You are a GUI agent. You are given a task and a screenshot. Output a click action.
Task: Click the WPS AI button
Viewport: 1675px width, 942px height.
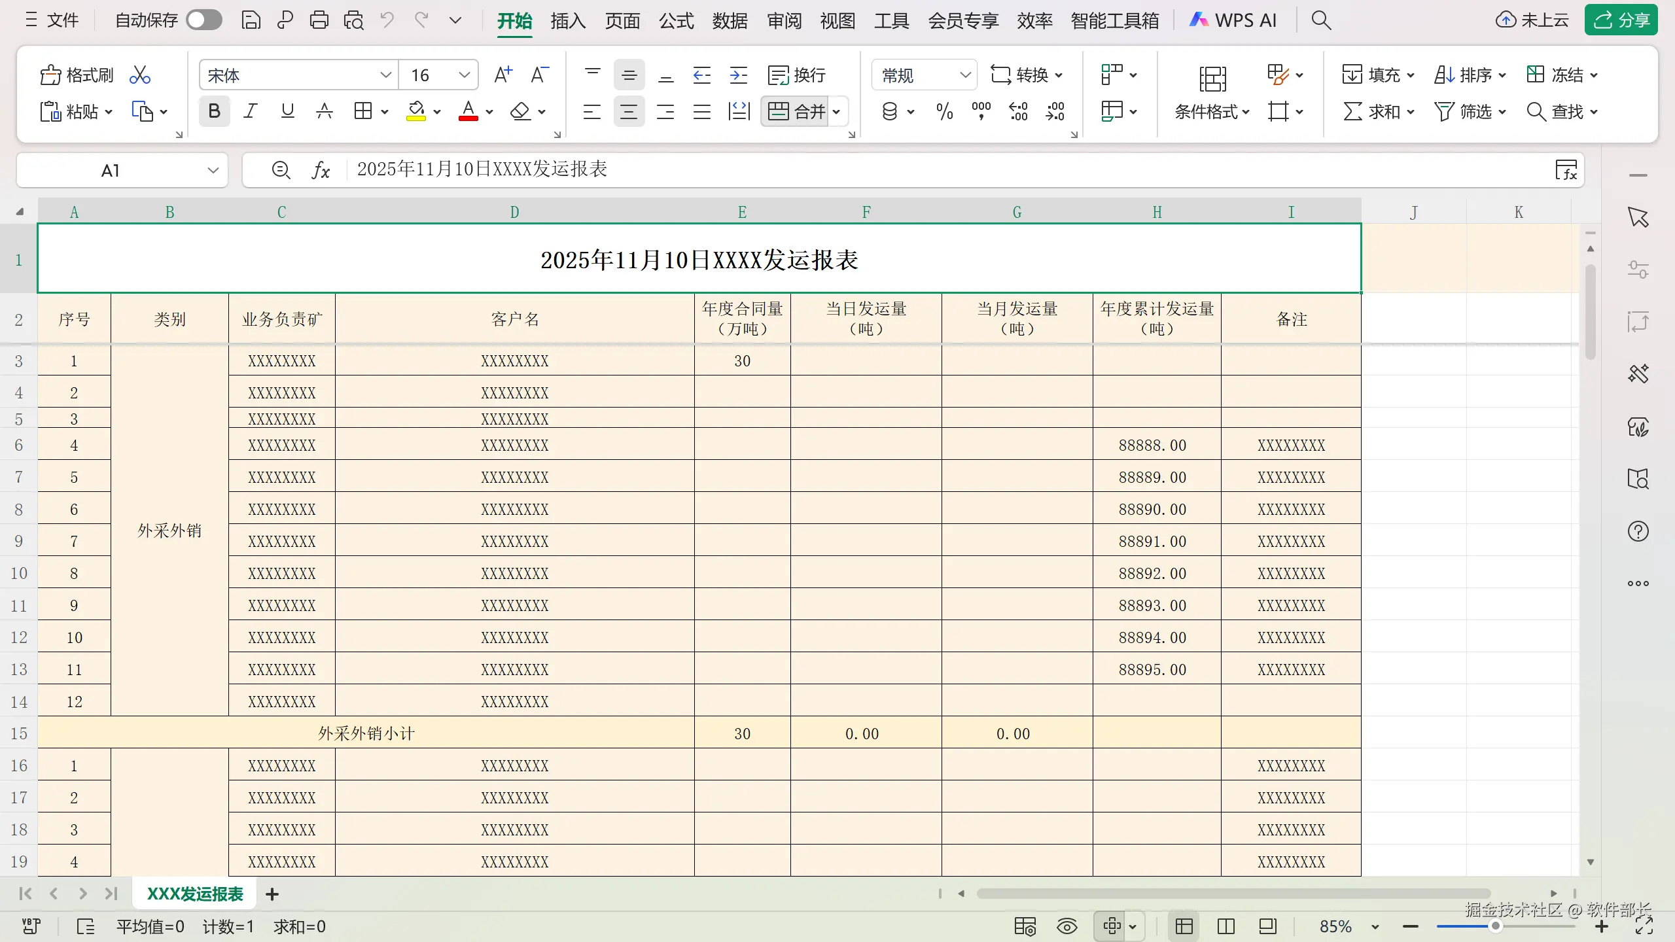[1233, 20]
